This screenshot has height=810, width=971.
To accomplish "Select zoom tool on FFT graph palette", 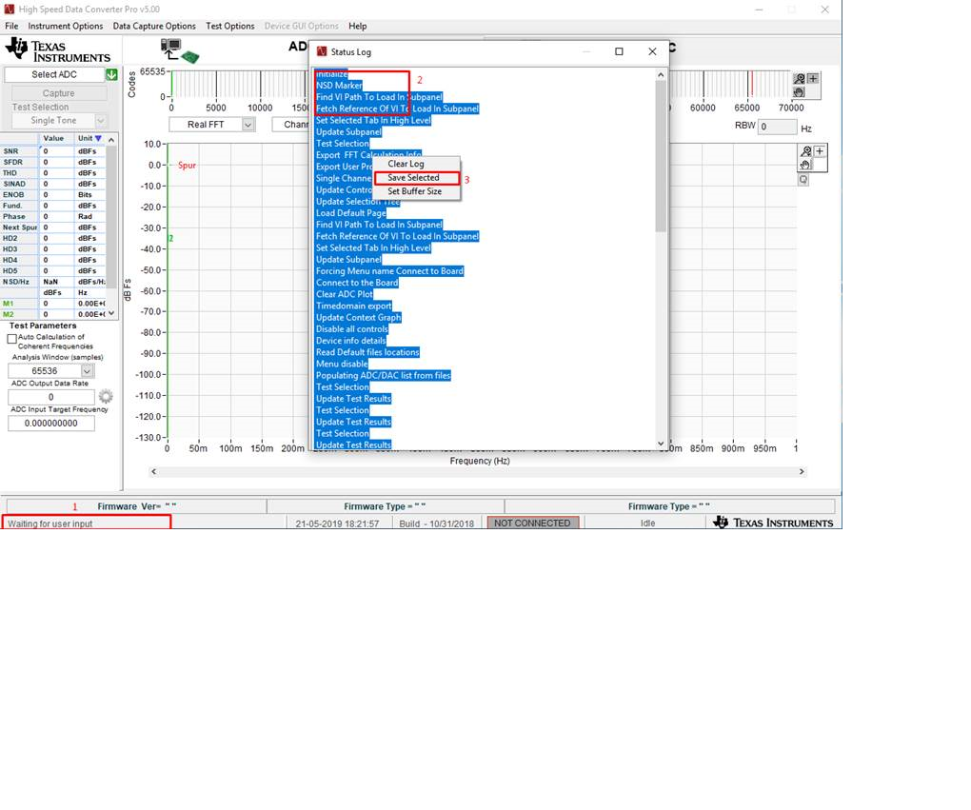I will [x=805, y=151].
